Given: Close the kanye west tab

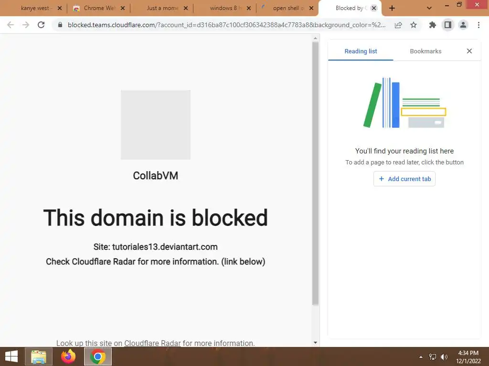Looking at the screenshot, I should 60,8.
